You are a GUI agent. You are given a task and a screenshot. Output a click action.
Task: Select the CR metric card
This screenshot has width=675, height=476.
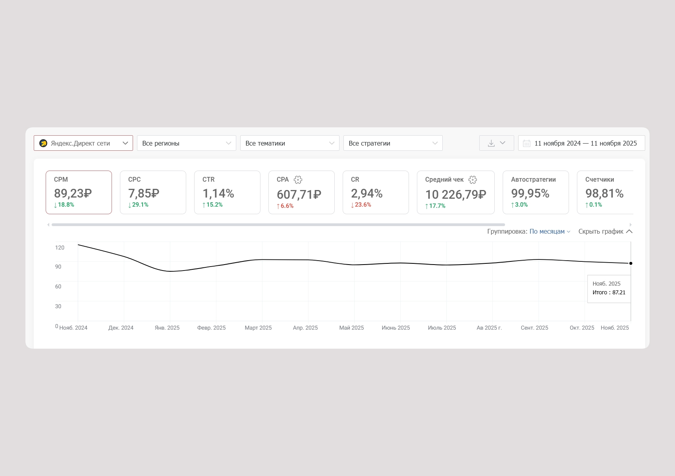click(376, 192)
